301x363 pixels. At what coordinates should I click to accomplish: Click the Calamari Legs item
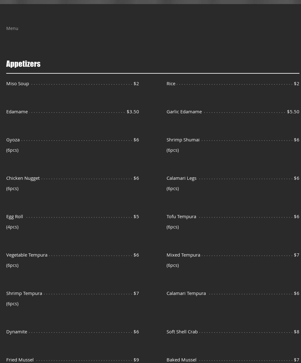[181, 178]
